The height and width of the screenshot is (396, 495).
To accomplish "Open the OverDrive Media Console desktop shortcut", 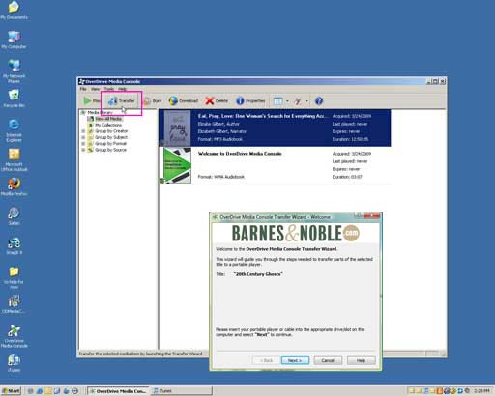I will pyautogui.click(x=14, y=336).
